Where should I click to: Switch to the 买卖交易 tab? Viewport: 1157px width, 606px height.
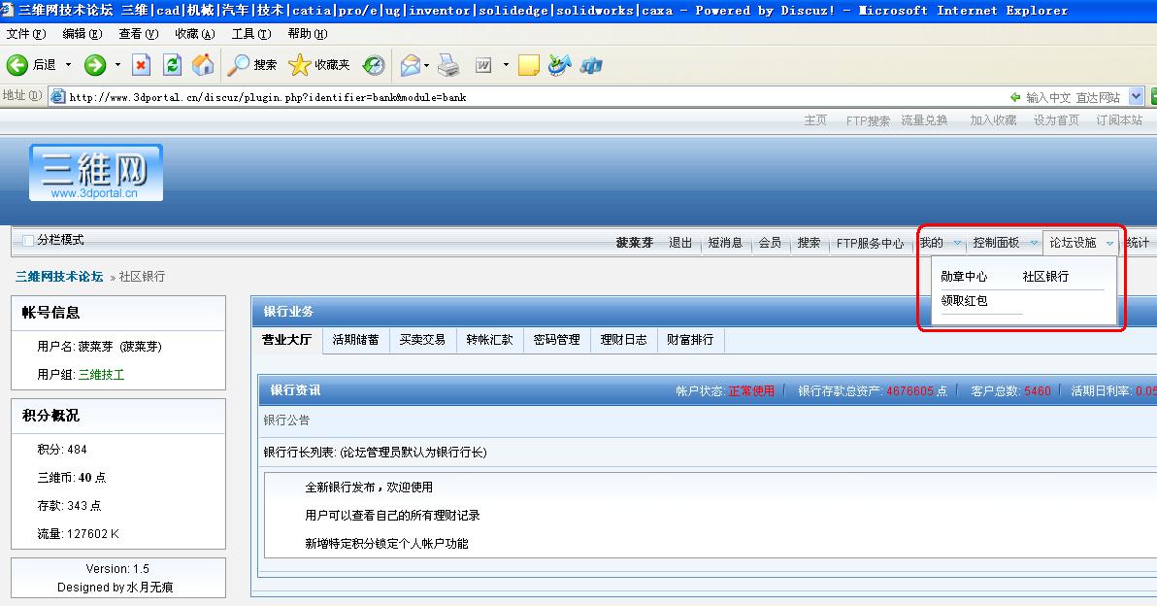[422, 340]
